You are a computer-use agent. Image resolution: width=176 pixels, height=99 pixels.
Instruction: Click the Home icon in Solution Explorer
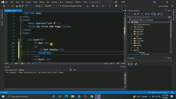pyautogui.click(x=135, y=14)
